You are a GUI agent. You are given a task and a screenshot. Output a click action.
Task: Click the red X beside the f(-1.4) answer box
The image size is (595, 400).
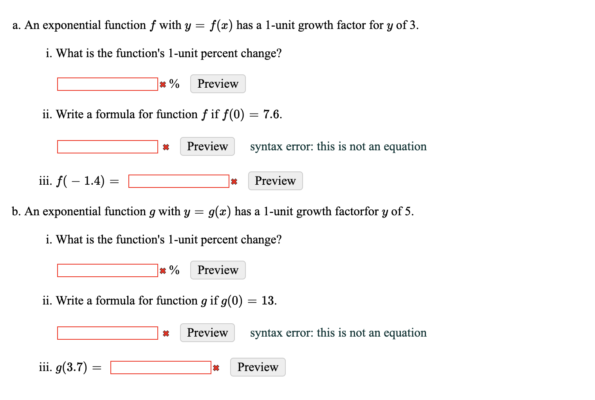(x=234, y=181)
